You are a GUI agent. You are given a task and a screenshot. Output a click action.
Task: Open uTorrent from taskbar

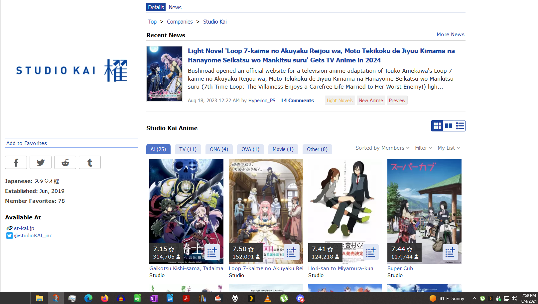(284, 298)
